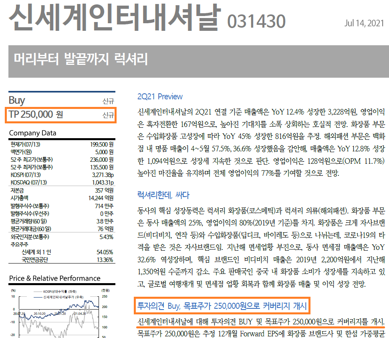
Task: Click the KOSDAQ (07/13) row label
Action: point(28,183)
